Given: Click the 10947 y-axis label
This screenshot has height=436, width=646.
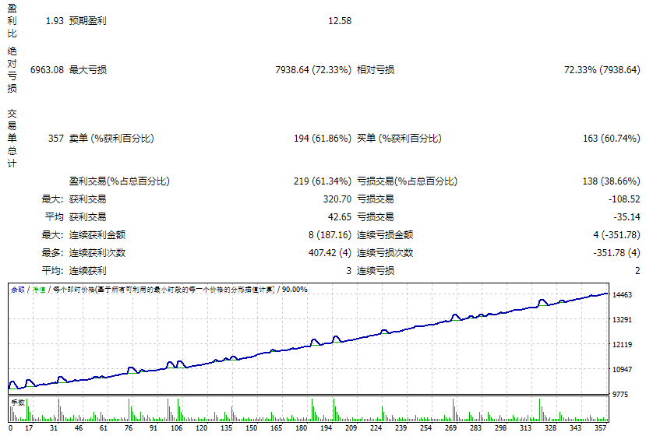Looking at the screenshot, I should pyautogui.click(x=622, y=370).
